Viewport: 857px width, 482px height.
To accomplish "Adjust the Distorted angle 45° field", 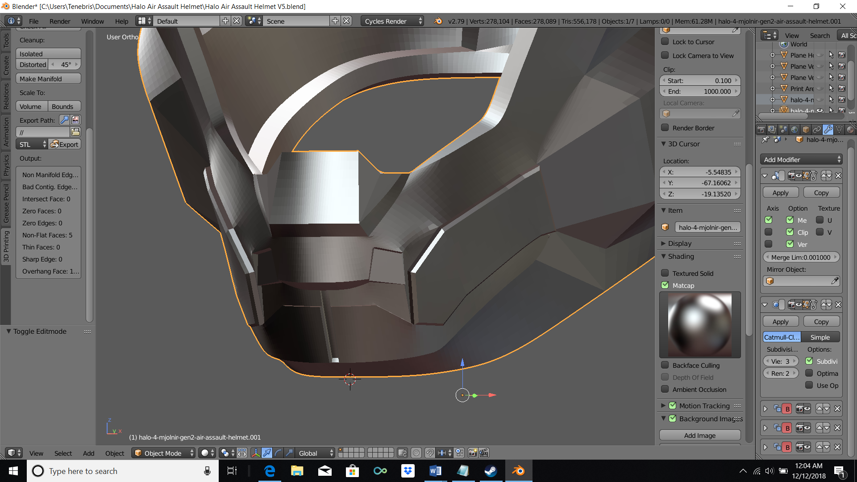I will pyautogui.click(x=65, y=64).
